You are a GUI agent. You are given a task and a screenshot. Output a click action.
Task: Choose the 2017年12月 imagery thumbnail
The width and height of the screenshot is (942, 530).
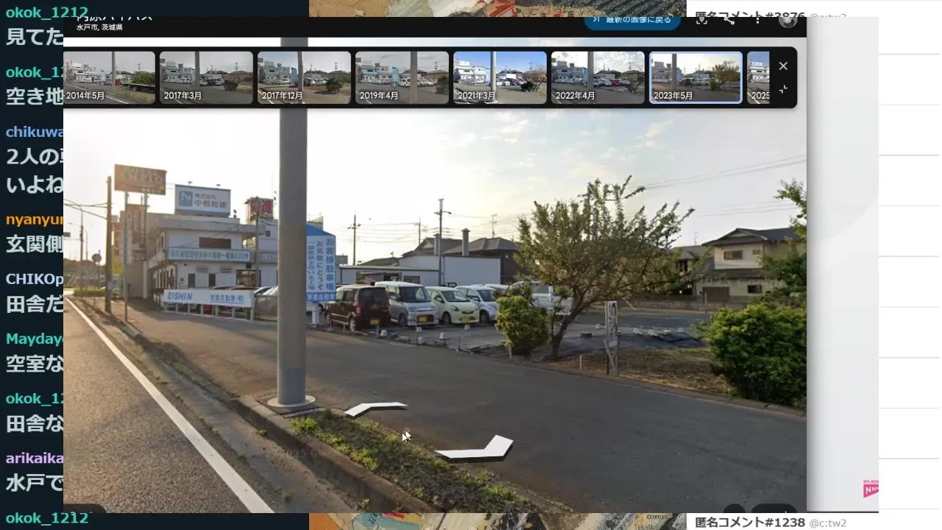click(304, 77)
